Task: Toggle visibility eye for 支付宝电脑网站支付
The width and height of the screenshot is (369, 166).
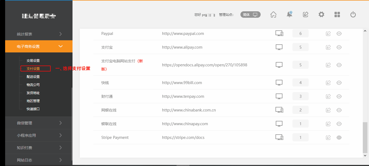Action: (x=339, y=65)
